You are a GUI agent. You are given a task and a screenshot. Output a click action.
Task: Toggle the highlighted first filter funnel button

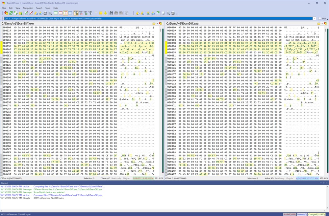tap(76, 13)
